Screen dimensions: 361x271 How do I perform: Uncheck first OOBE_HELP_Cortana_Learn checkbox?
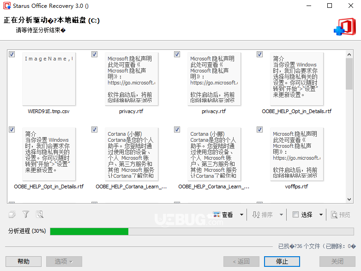tap(94, 130)
